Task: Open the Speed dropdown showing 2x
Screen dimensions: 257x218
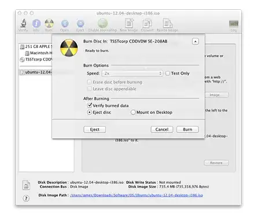Action: pos(133,73)
